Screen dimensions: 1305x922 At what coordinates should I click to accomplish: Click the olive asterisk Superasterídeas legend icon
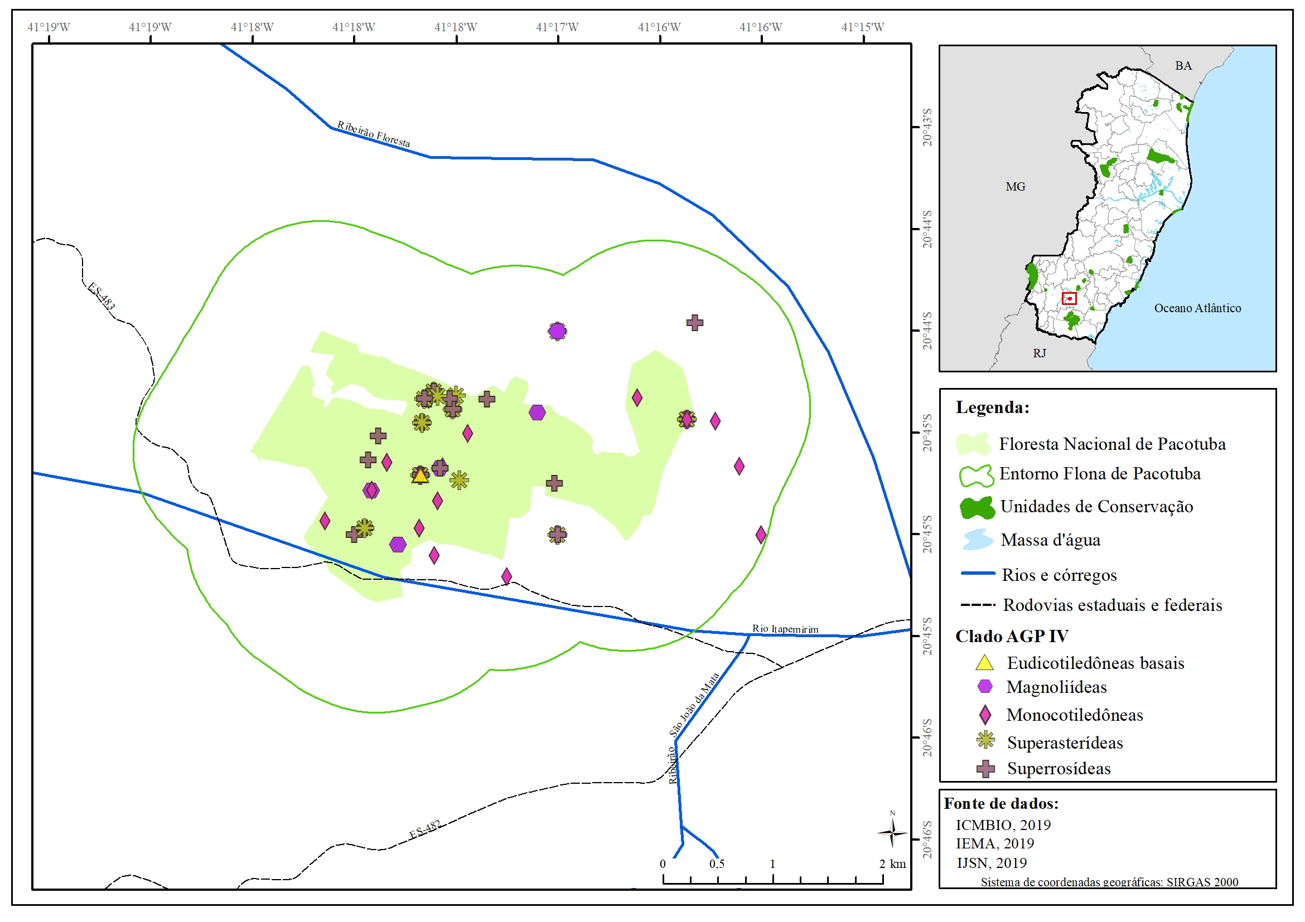point(985,740)
